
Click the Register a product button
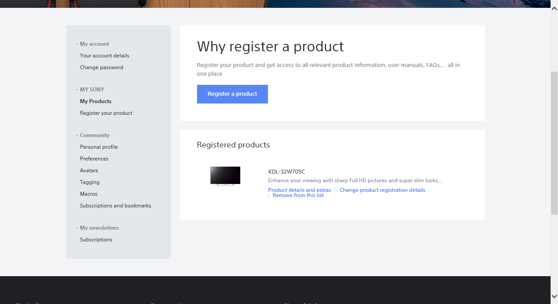click(232, 94)
